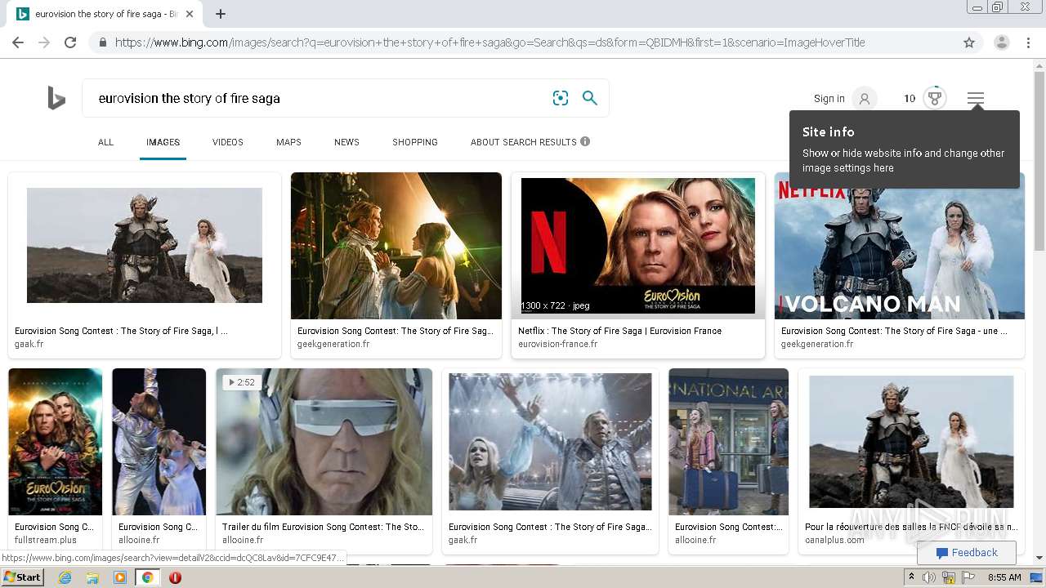Open Opera icon in taskbar
Viewport: 1046px width, 588px height.
coord(175,577)
